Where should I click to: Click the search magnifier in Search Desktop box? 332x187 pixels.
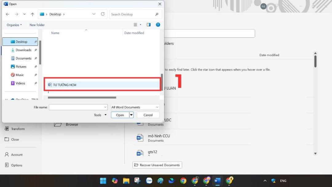156,14
